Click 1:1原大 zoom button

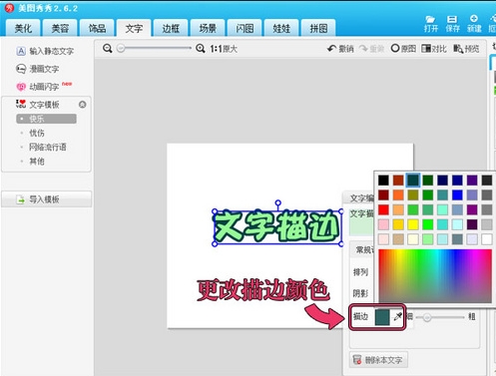point(224,49)
